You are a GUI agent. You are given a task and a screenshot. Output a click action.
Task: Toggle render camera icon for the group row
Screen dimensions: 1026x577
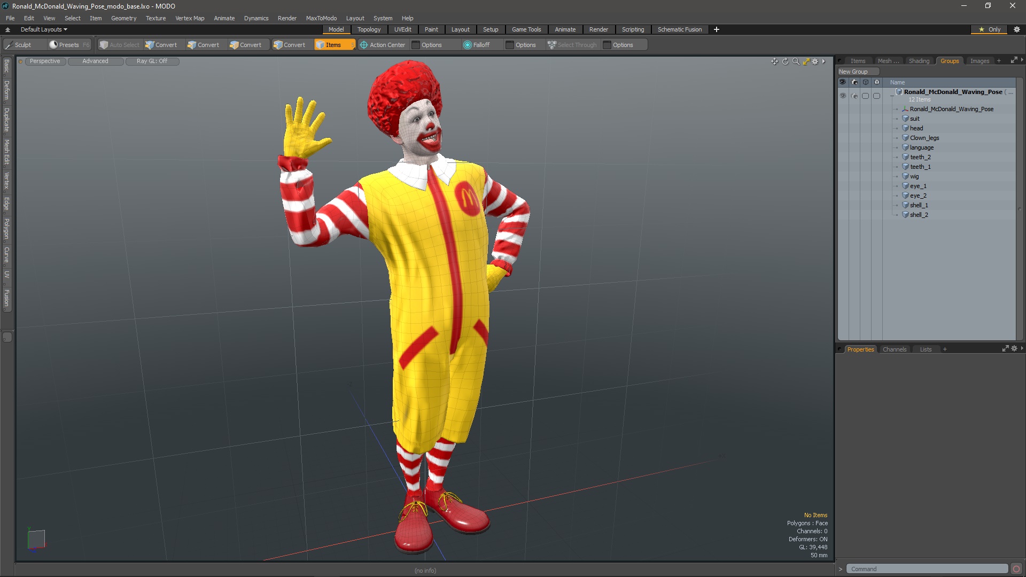[854, 96]
